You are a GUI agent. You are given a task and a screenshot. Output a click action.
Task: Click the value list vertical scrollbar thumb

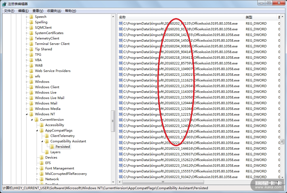pos(282,142)
